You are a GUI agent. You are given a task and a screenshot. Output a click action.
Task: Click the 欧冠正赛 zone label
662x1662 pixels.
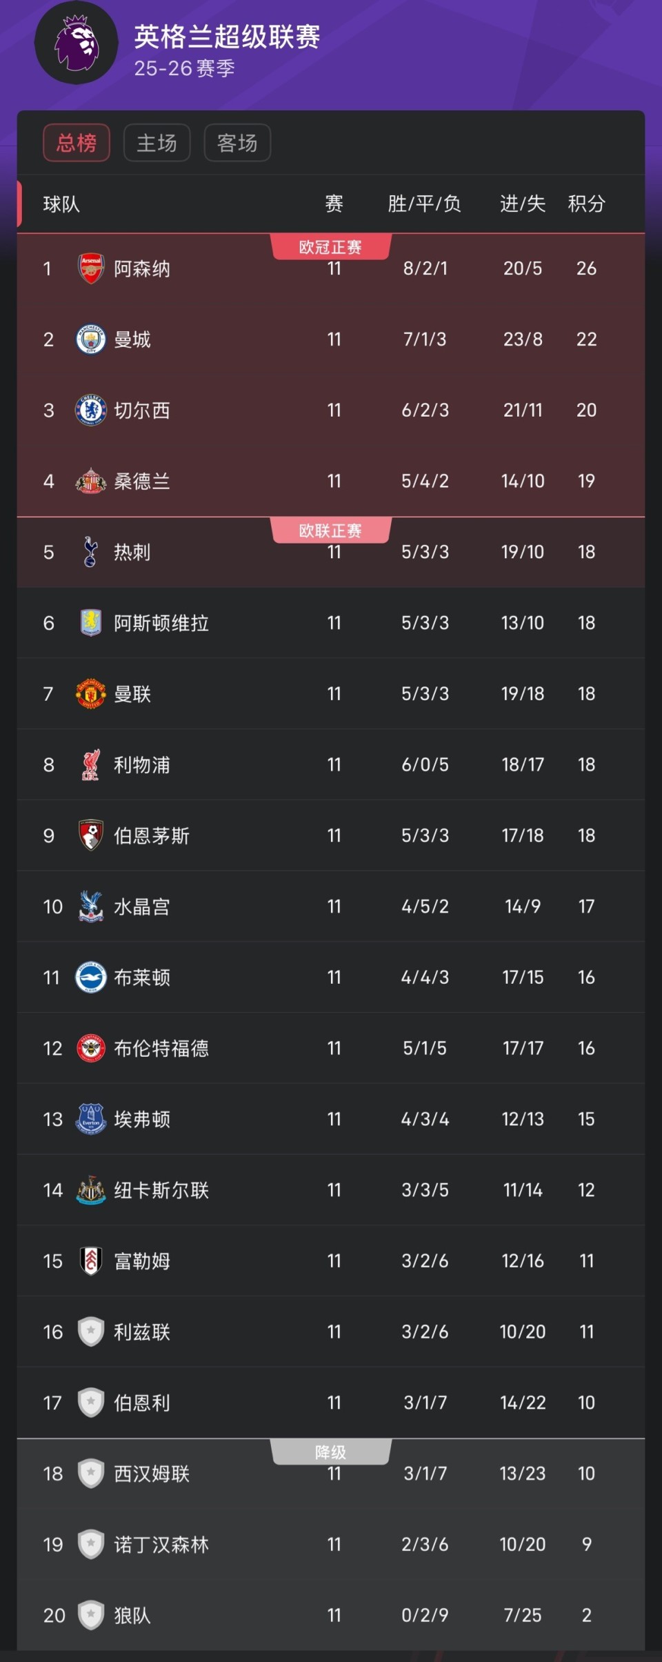click(x=330, y=247)
